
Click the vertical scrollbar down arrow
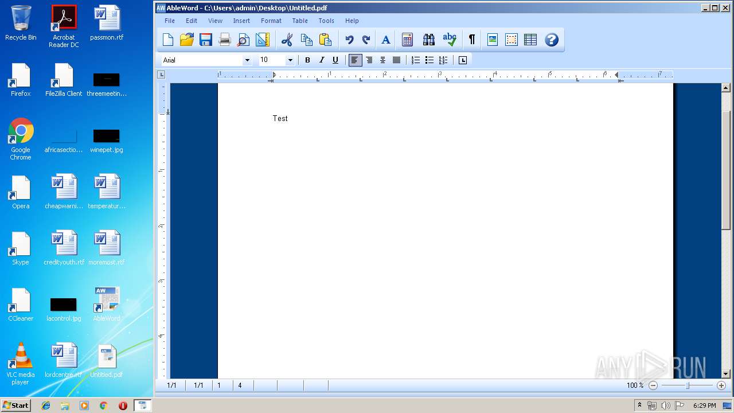(726, 373)
